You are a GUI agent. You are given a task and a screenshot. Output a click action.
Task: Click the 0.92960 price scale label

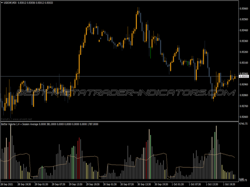(x=244, y=84)
